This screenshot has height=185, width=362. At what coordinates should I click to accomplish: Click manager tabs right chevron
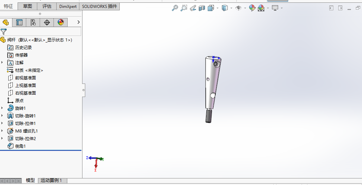coord(78,22)
